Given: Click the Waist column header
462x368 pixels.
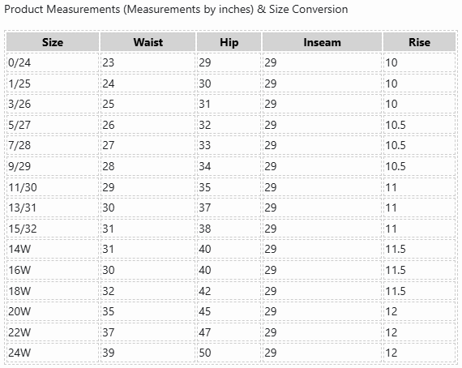Looking at the screenshot, I should 148,42.
